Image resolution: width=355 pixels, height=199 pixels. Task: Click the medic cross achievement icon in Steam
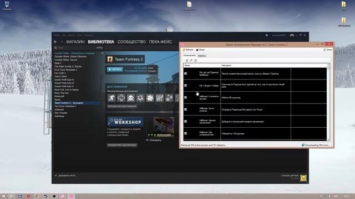pos(121,98)
